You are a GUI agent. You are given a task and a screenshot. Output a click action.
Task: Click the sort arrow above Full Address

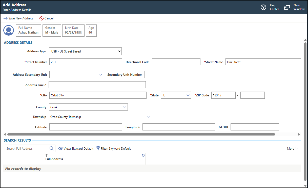coord(47,155)
